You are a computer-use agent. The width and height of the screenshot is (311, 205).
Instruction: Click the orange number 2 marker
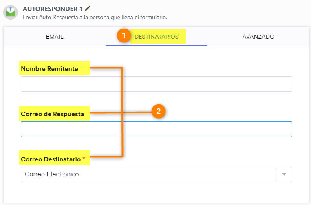click(159, 111)
